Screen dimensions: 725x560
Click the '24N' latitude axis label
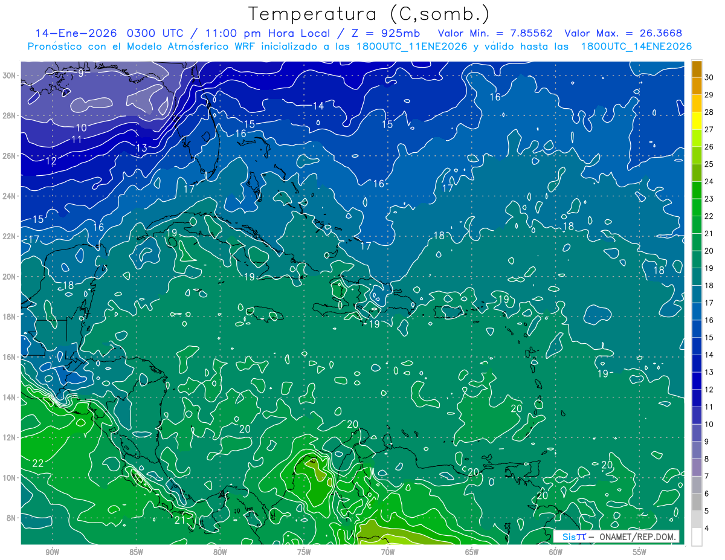8,196
